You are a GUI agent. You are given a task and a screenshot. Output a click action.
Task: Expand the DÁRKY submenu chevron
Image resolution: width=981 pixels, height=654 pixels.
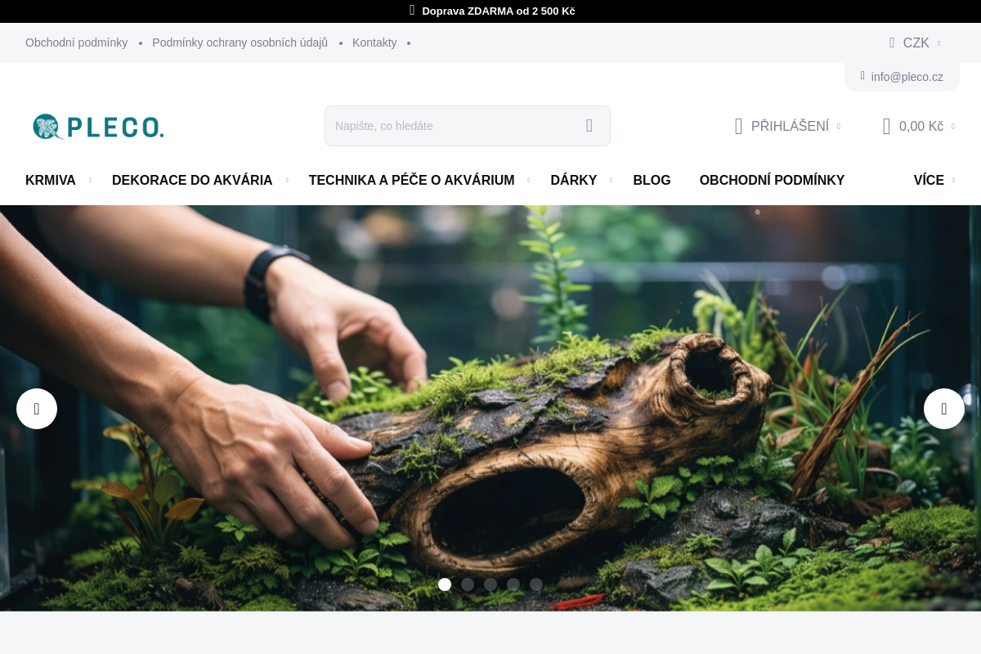coord(611,180)
